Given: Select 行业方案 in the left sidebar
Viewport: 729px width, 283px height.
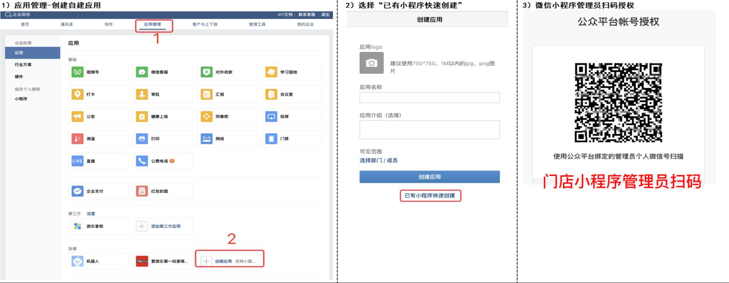Looking at the screenshot, I should pos(23,65).
